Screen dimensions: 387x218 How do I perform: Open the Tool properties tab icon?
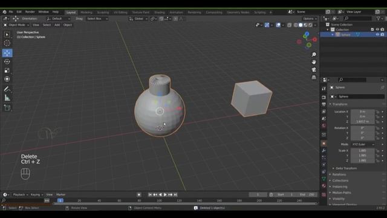coord(324,89)
